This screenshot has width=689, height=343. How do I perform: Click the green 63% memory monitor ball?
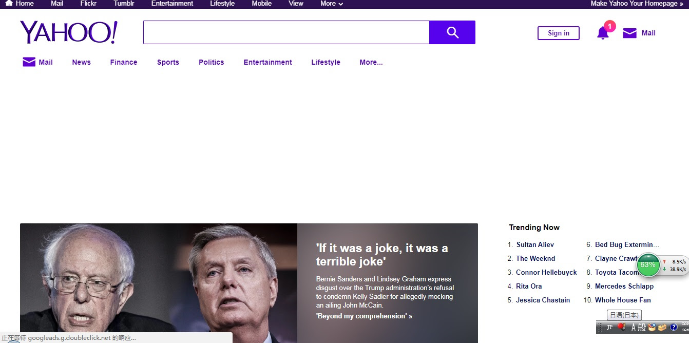pyautogui.click(x=648, y=265)
